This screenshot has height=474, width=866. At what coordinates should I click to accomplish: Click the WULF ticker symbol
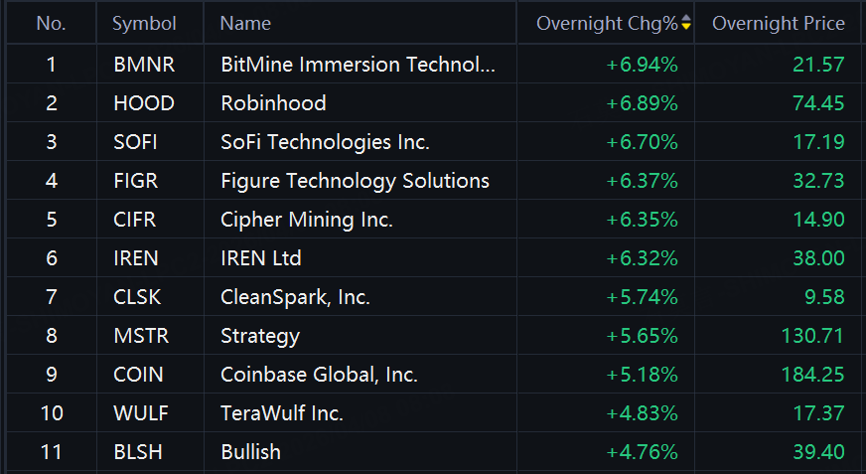click(x=141, y=413)
